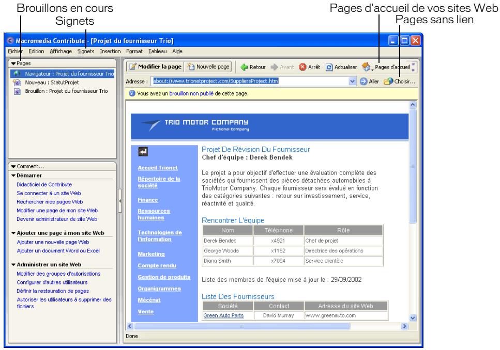Select Brouillon : Projet du fournisseur Trio entry
This screenshot has width=500, height=350.
(66, 91)
